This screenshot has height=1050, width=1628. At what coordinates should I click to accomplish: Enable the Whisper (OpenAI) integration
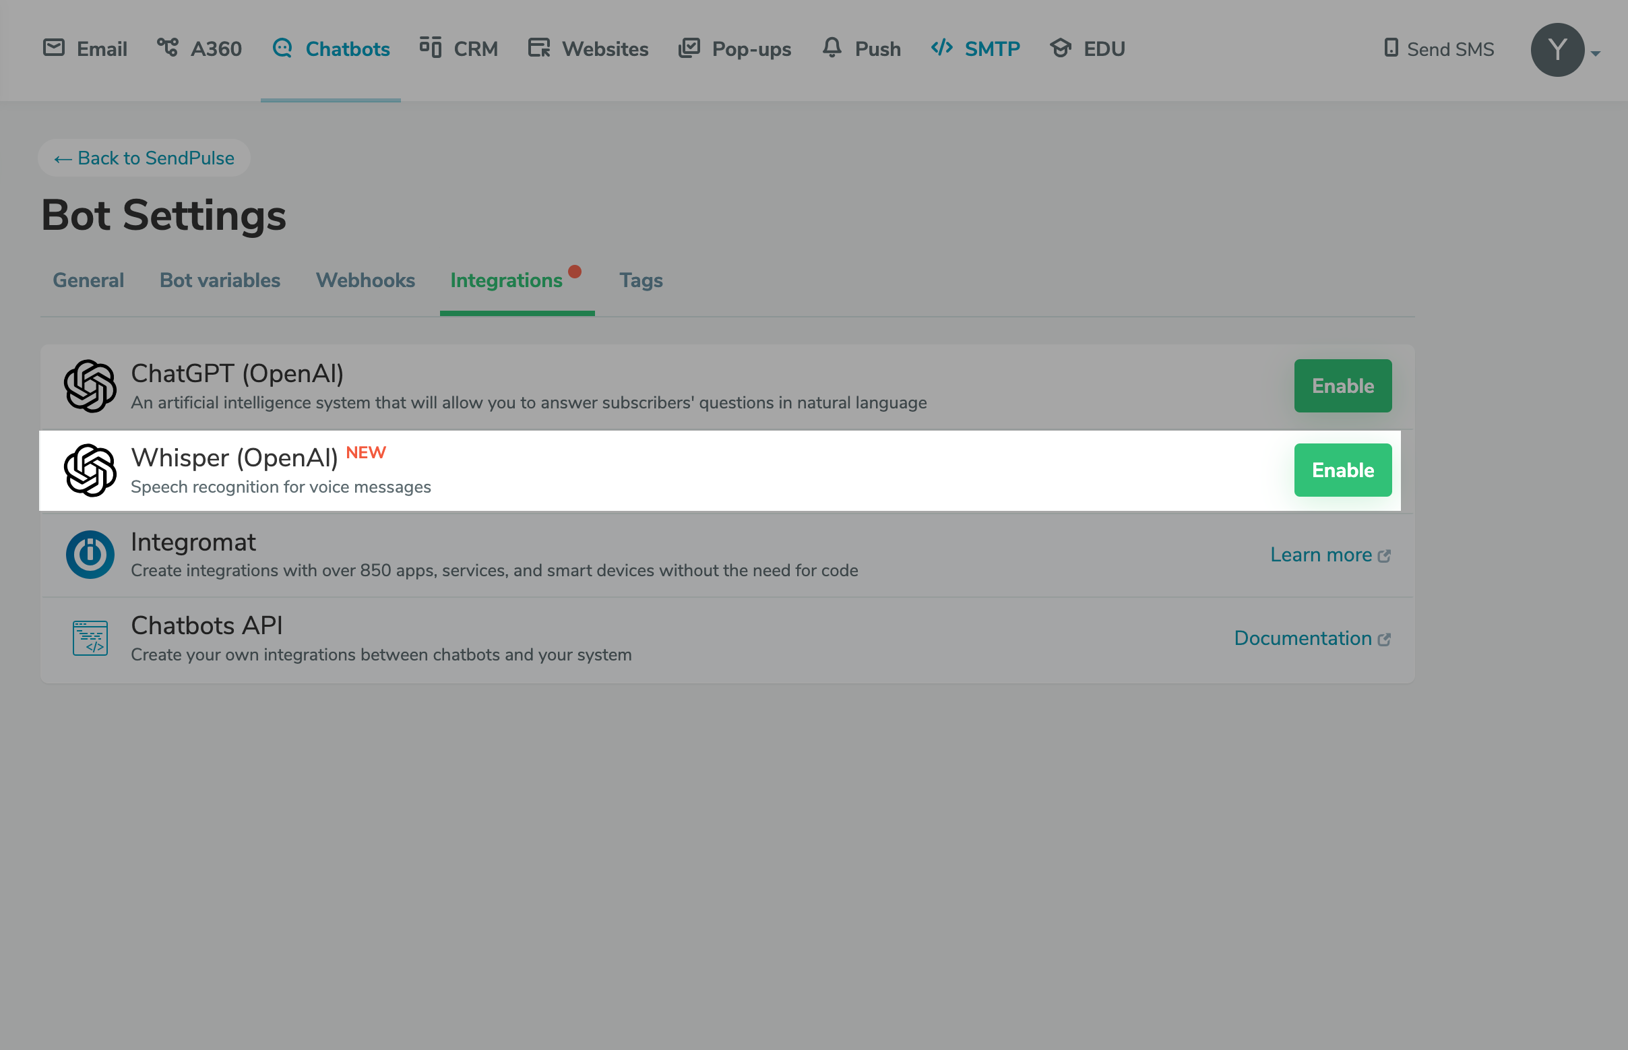pos(1342,470)
